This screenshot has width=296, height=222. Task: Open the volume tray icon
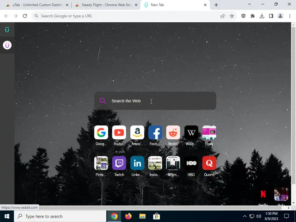pyautogui.click(x=259, y=216)
